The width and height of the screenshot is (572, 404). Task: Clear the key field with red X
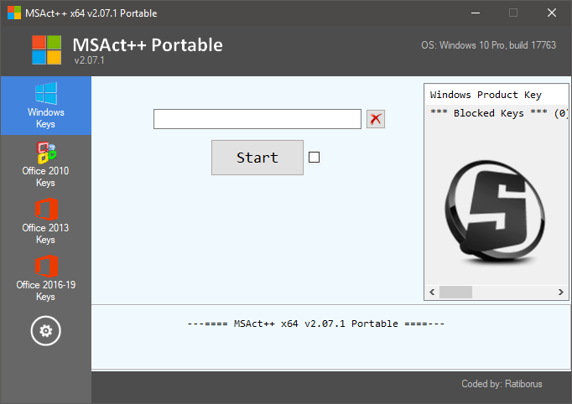[375, 119]
